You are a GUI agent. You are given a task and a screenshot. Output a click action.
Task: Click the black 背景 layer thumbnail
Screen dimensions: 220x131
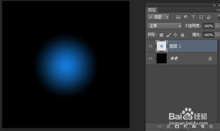tap(161, 58)
